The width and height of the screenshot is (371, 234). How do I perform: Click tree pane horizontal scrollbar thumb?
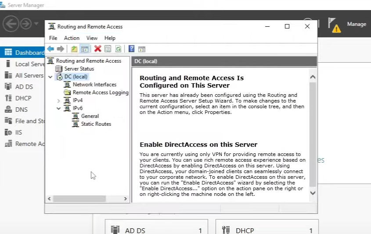79,199
